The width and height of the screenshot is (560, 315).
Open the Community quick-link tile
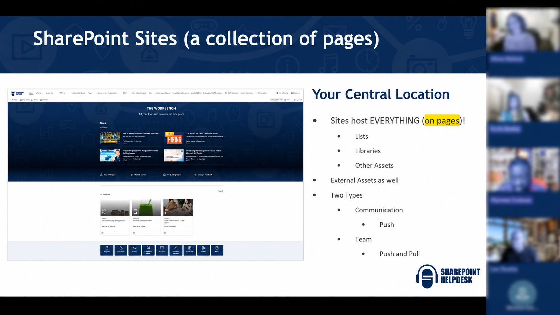point(190,250)
